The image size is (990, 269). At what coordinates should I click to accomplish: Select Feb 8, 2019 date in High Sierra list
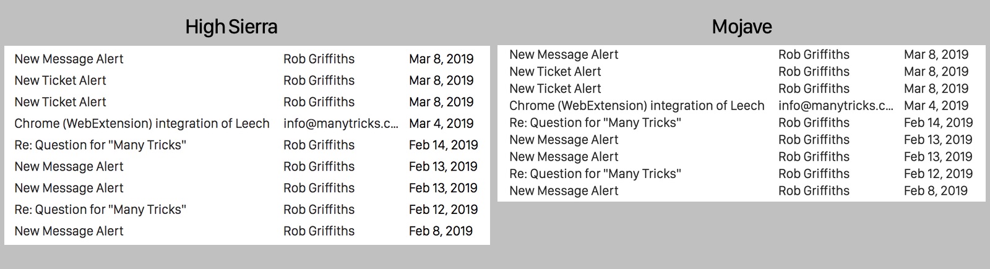click(x=441, y=231)
